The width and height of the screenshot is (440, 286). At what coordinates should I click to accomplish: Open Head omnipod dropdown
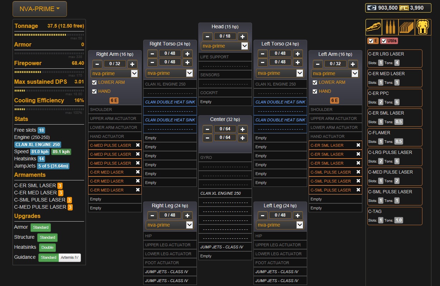(x=225, y=46)
